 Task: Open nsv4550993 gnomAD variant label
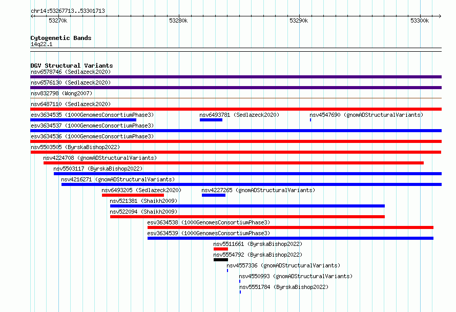tap(296, 276)
